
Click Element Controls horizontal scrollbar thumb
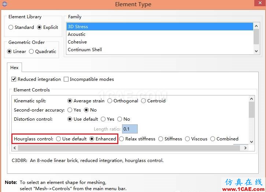(129, 148)
